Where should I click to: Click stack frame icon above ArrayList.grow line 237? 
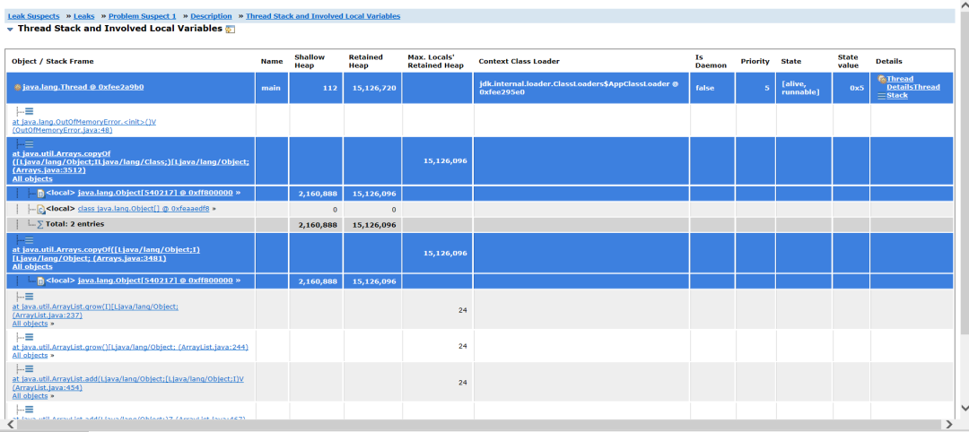pyautogui.click(x=29, y=297)
